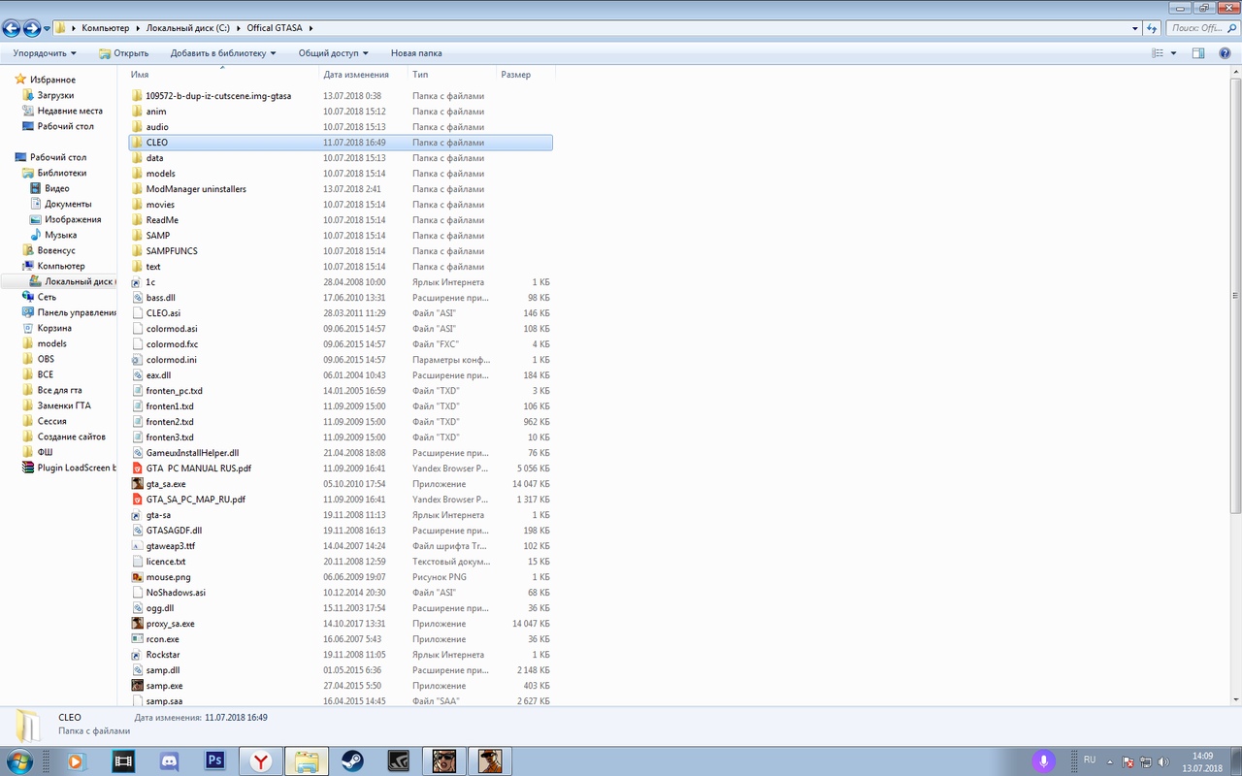Select the fronten_pc.txd file
This screenshot has height=776, width=1242.
click(x=341, y=391)
